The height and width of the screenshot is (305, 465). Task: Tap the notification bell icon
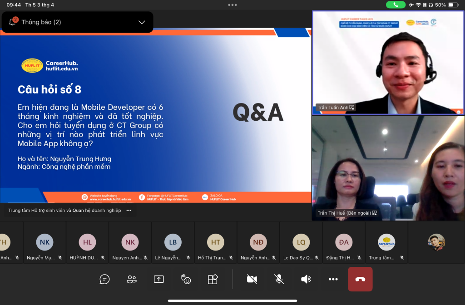13,22
